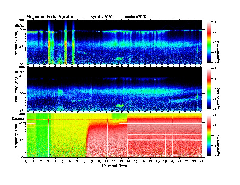Click the "-9" tick on dH/dt color scale

point(214,63)
